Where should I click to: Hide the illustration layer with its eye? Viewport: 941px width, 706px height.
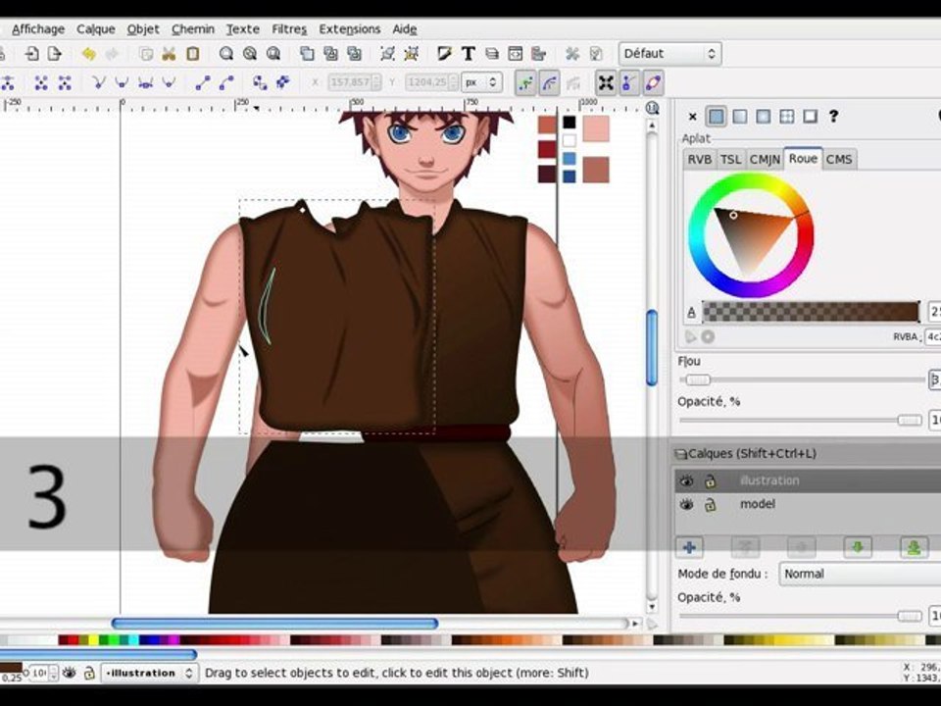686,480
